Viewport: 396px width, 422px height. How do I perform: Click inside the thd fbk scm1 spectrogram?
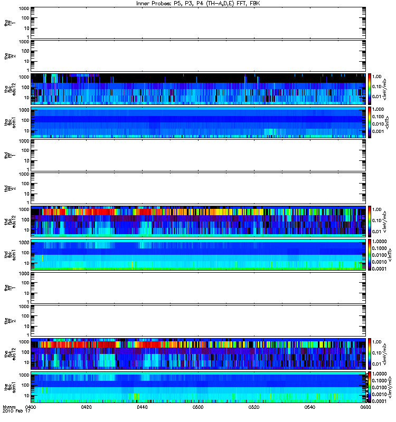[199, 255]
